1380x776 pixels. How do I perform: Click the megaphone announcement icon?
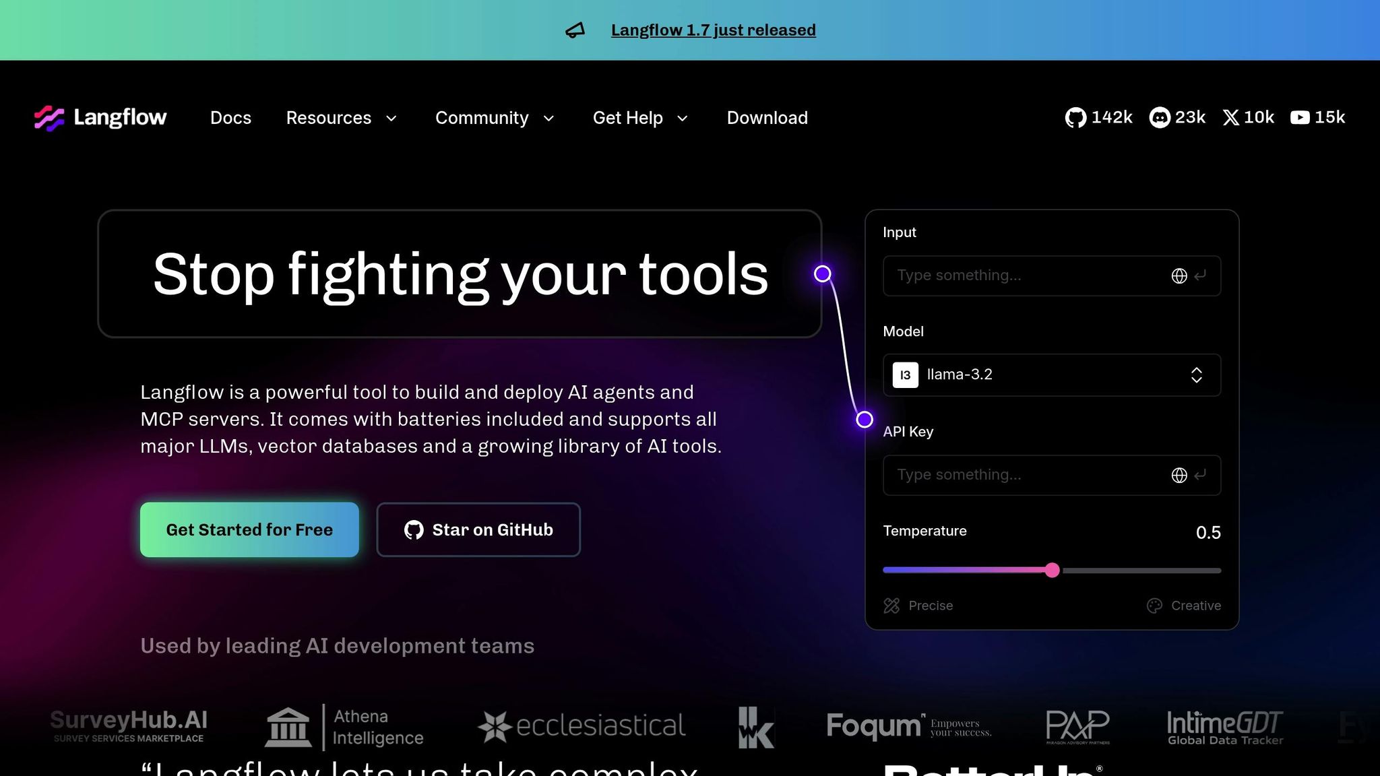[575, 30]
